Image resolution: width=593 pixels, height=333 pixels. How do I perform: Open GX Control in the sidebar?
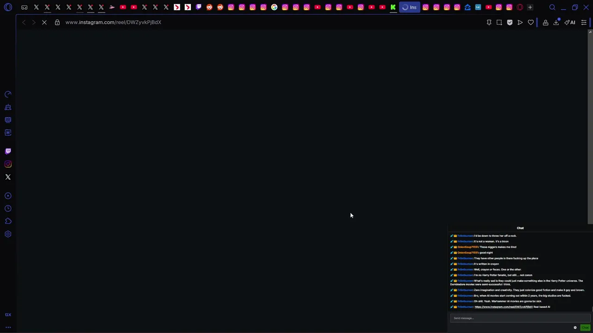click(x=8, y=94)
